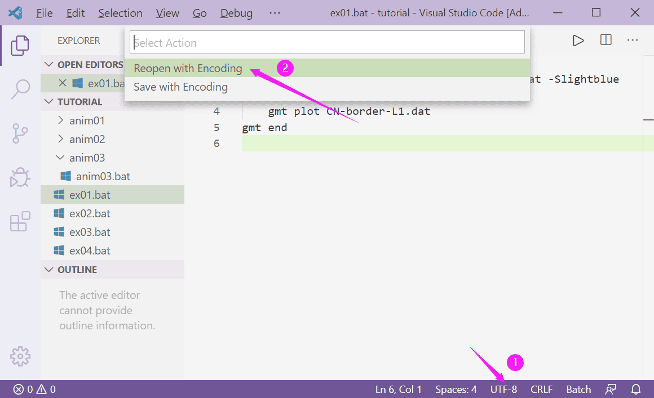Image resolution: width=654 pixels, height=398 pixels.
Task: Open the feedback smiley in status bar
Action: click(610, 389)
